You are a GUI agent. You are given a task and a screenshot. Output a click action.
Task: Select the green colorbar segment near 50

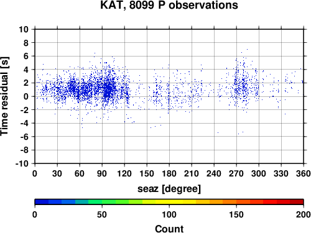pos(102,202)
